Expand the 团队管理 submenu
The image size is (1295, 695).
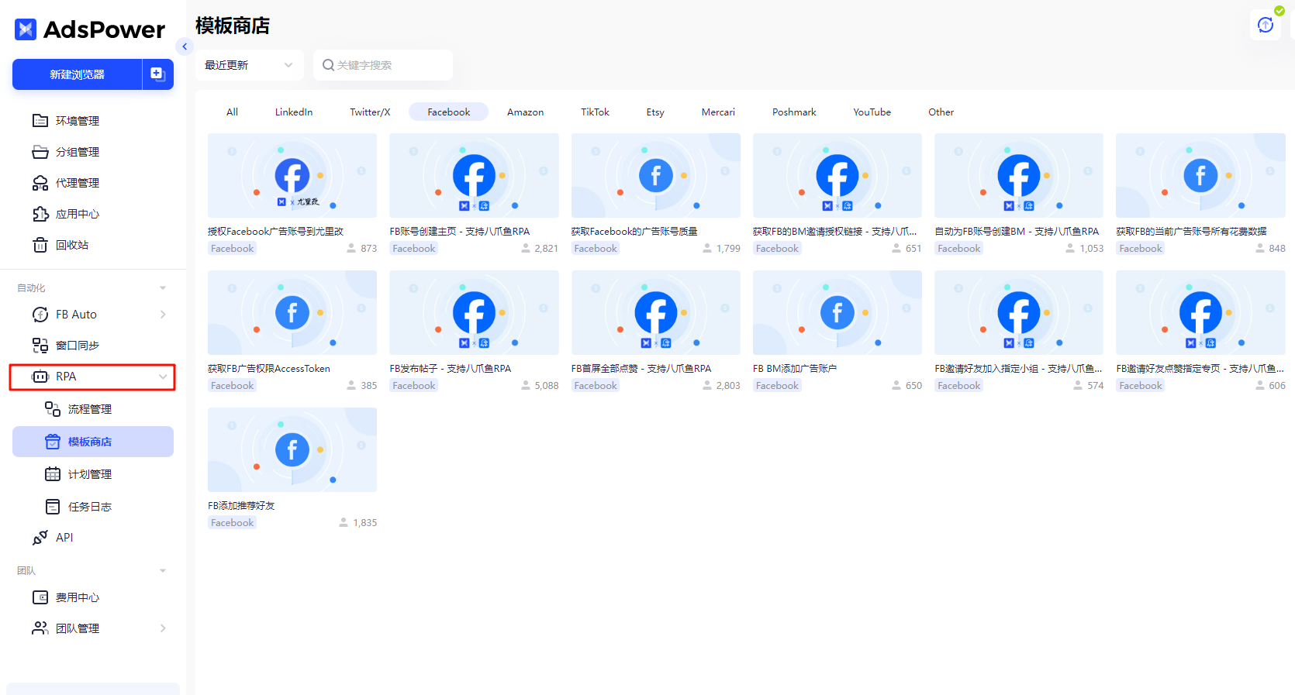tap(163, 628)
